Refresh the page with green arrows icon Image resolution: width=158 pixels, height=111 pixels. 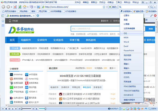tap(20, 7)
